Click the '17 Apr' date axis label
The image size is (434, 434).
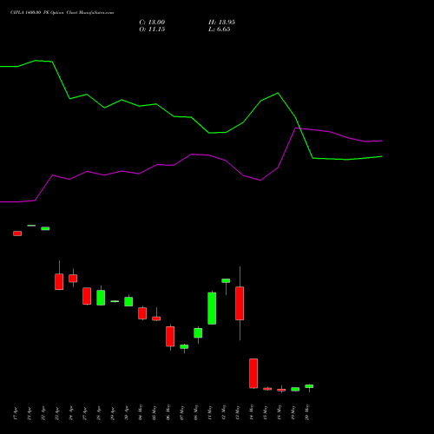tap(16, 413)
